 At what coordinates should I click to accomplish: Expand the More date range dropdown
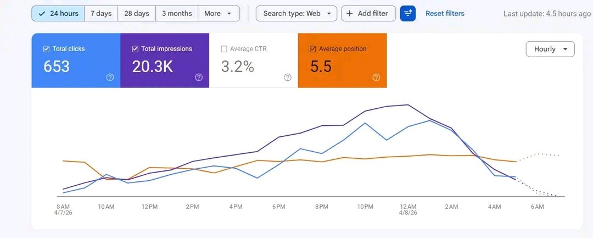(x=218, y=14)
